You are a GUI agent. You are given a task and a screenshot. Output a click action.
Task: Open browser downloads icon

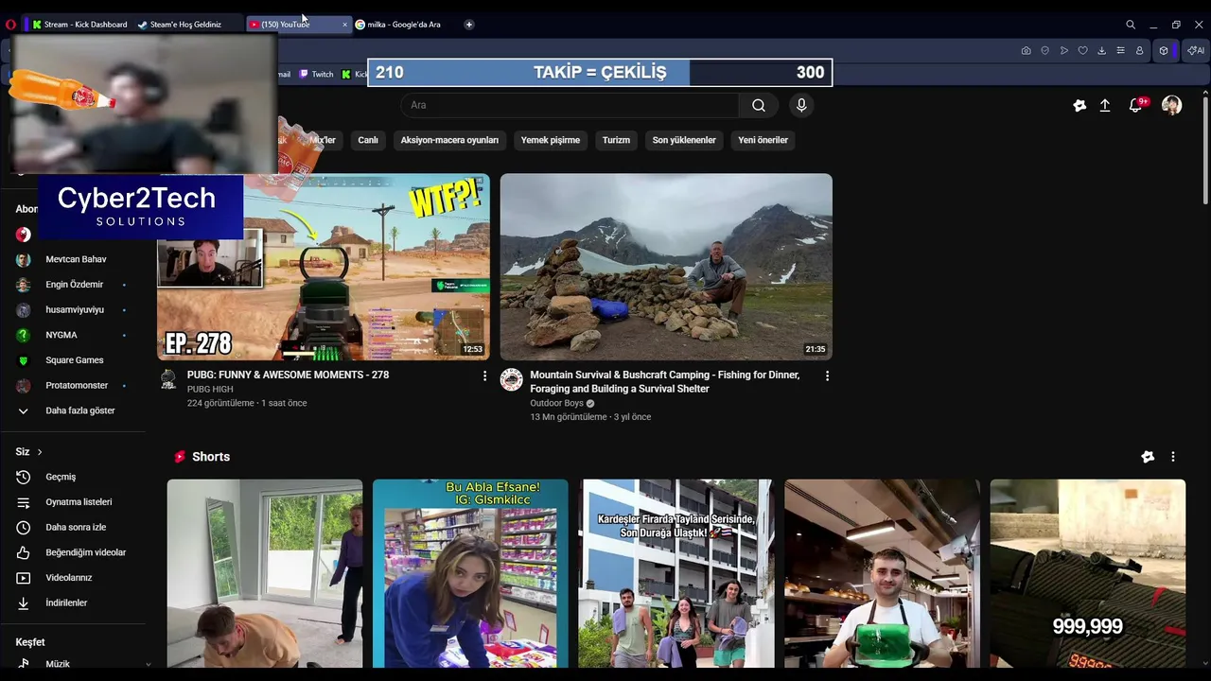(x=1101, y=50)
